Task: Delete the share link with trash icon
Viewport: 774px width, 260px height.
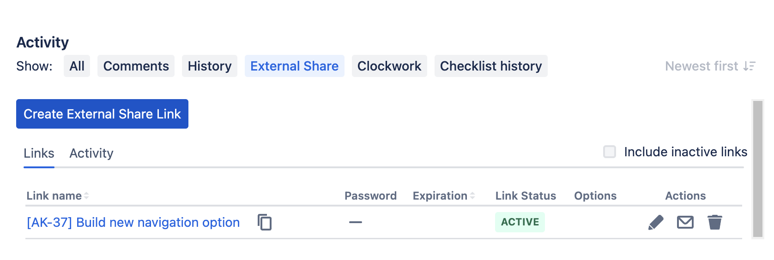Action: 714,222
